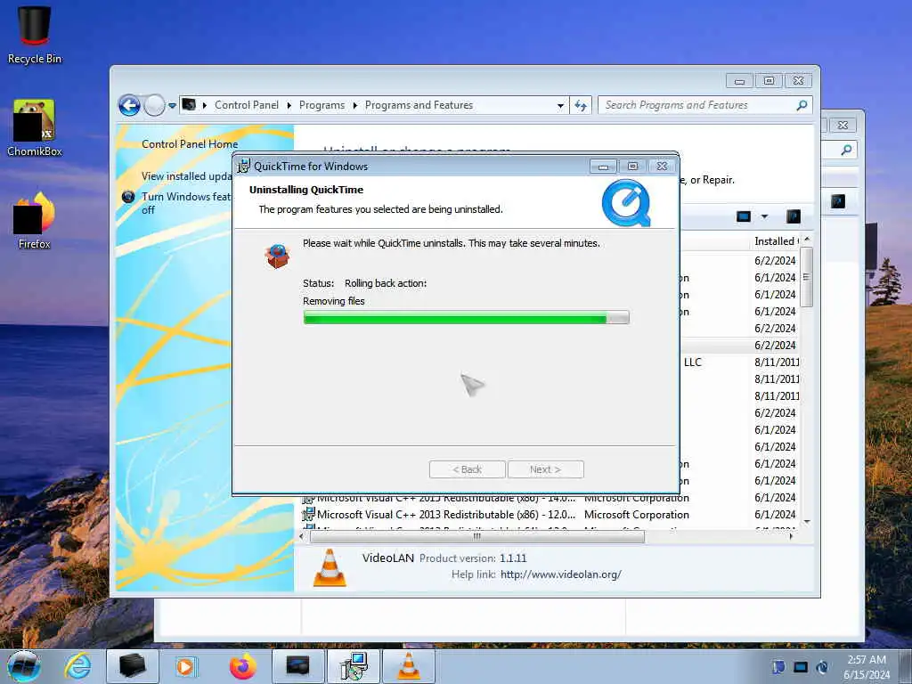Click the 8/11/2011 date next to LLC
The height and width of the screenshot is (684, 912).
777,362
